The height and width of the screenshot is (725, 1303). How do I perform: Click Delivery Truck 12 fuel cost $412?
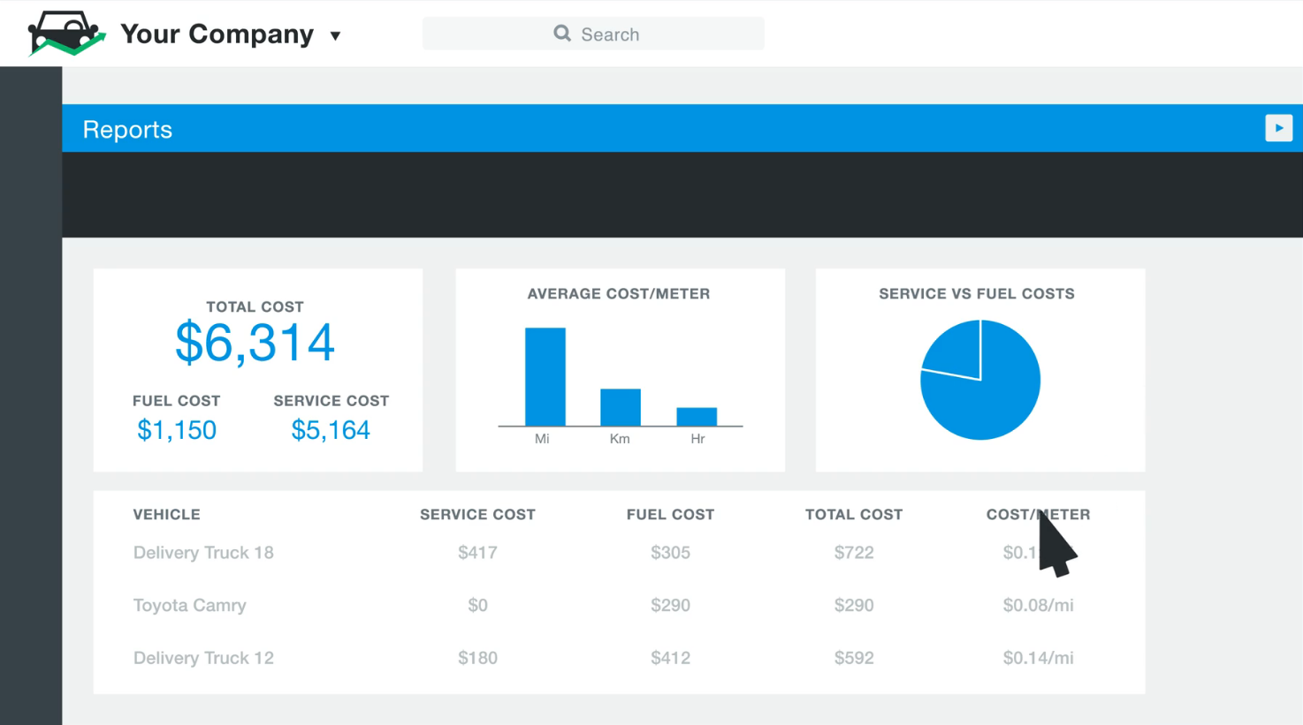tap(670, 659)
